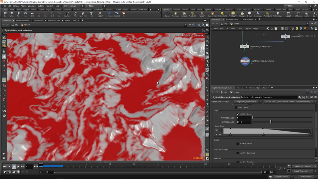
Task: Open the parameter pane gear settings
Action: tap(300, 97)
